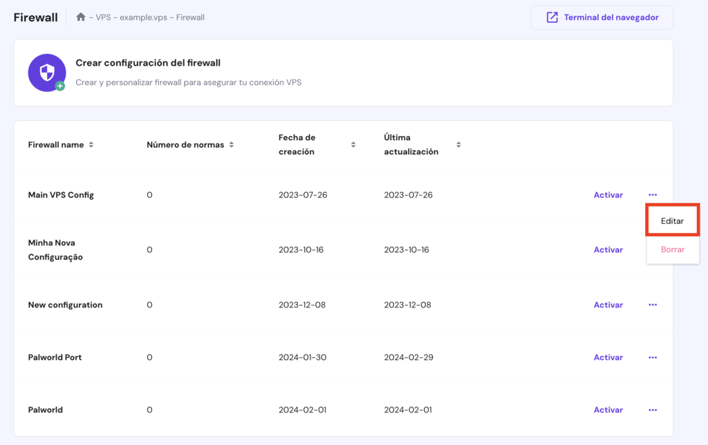Image resolution: width=708 pixels, height=445 pixels.
Task: Open the three-dot menu for Minha Nova Configuração
Action: (x=652, y=249)
